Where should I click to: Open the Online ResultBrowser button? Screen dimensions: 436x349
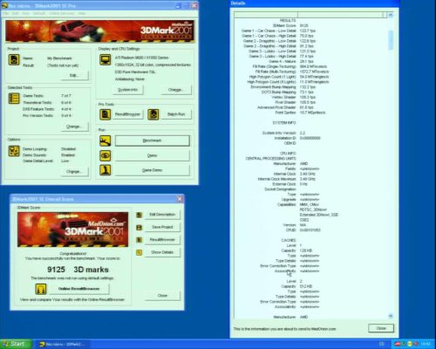[x=79, y=289]
